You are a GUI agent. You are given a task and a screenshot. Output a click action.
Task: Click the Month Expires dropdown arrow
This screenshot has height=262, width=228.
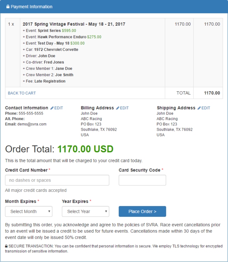(x=49, y=211)
